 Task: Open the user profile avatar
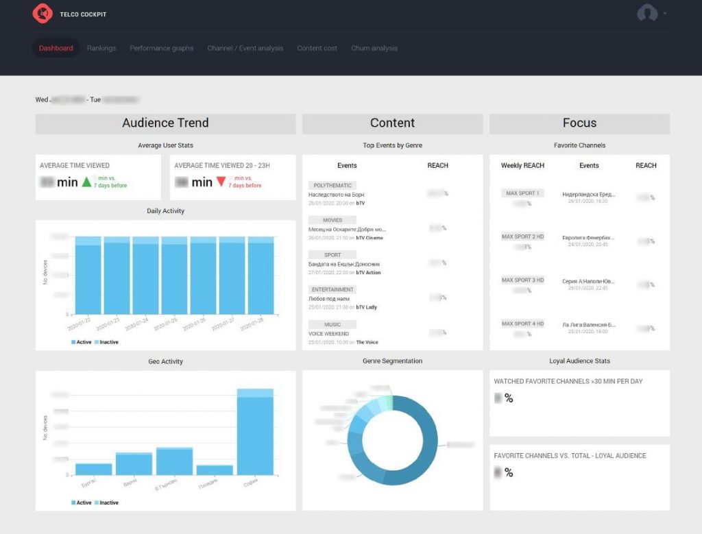[x=647, y=14]
